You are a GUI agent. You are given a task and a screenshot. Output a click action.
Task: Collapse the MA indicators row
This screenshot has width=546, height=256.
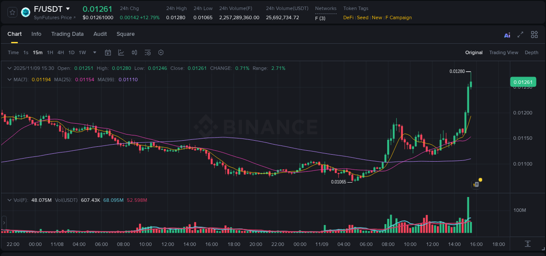click(10, 80)
